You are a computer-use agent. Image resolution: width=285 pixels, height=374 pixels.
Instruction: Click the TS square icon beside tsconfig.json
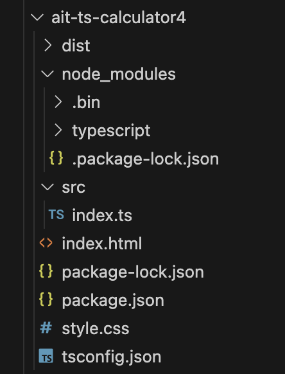46,355
